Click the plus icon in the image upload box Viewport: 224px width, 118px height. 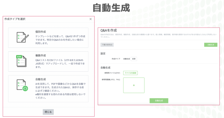134,85
